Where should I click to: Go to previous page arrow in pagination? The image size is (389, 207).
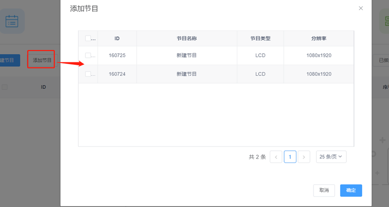tap(276, 157)
